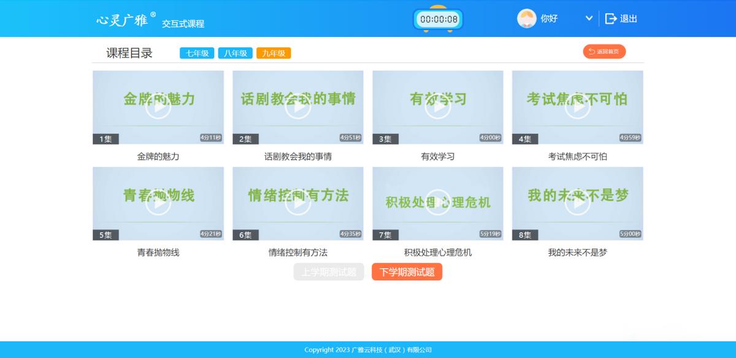
Task: Log out using 退出 button
Action: 621,18
